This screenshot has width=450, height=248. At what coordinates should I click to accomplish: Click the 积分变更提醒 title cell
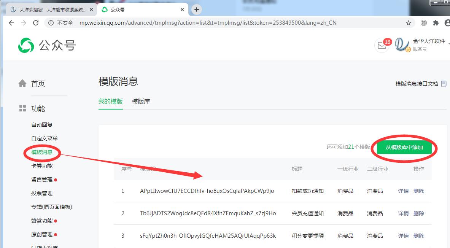(308, 236)
